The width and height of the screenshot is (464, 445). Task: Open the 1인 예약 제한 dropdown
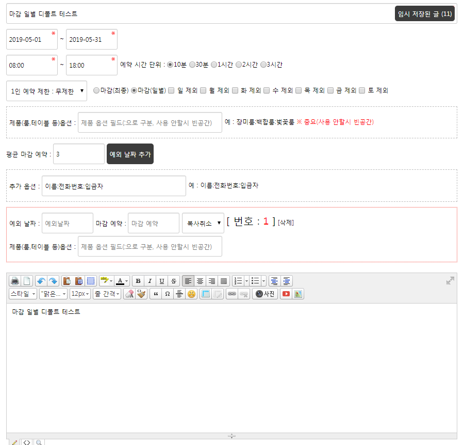coord(46,91)
